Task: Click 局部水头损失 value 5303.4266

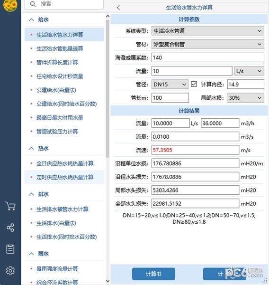Action: pos(195,190)
